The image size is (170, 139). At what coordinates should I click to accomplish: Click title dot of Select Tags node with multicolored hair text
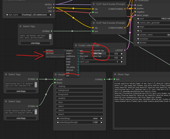pos(6,74)
